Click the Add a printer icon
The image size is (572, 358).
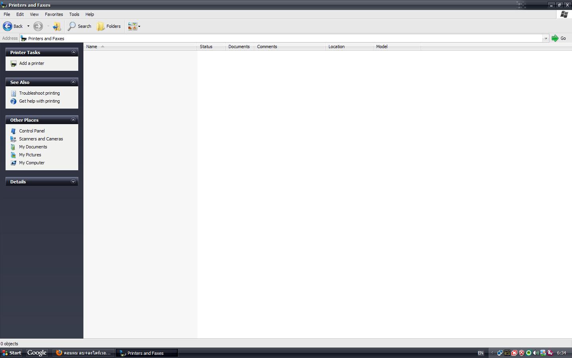[14, 64]
